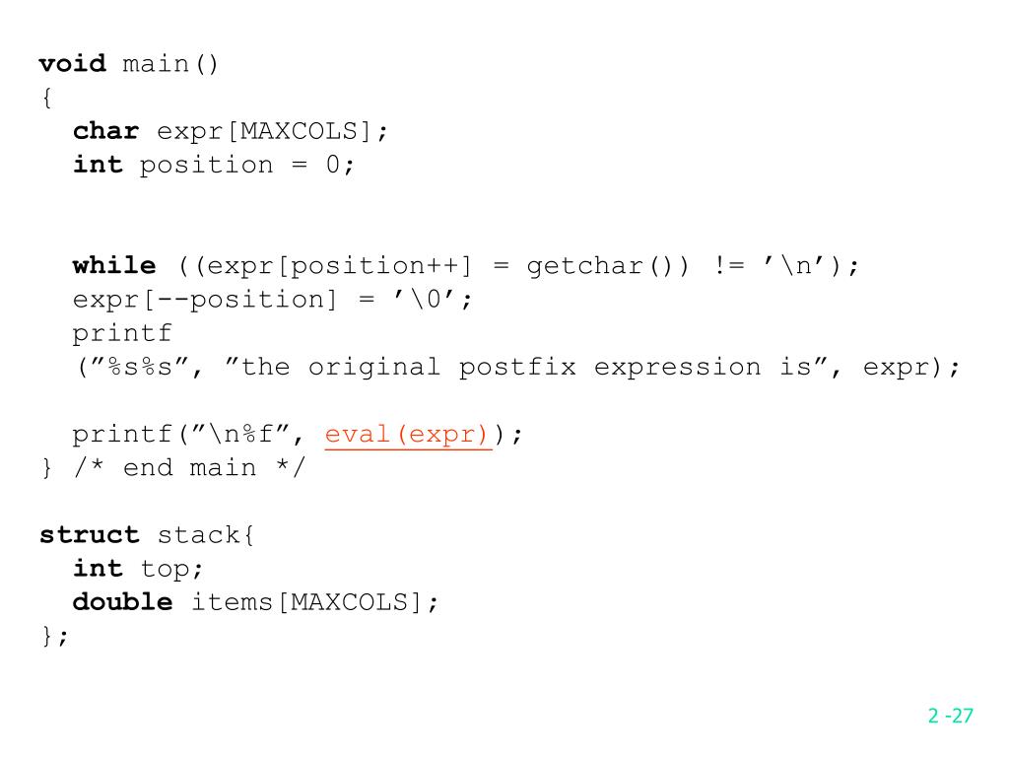The image size is (1009, 757).
Task: Click the int keyword before position
Action: point(98,165)
